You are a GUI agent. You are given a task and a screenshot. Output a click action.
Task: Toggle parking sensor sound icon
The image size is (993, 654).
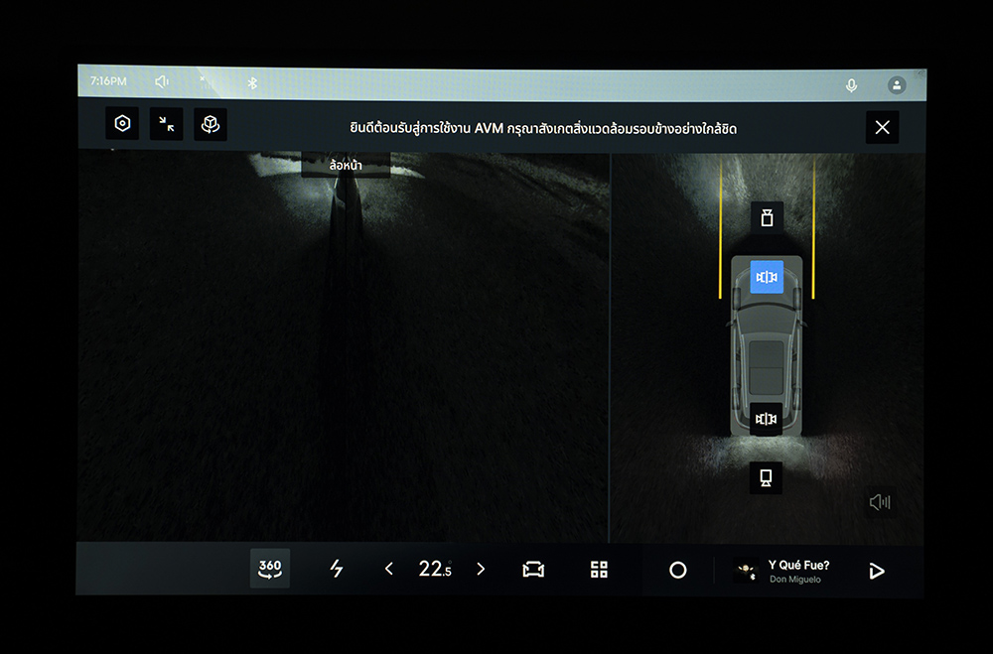click(880, 503)
